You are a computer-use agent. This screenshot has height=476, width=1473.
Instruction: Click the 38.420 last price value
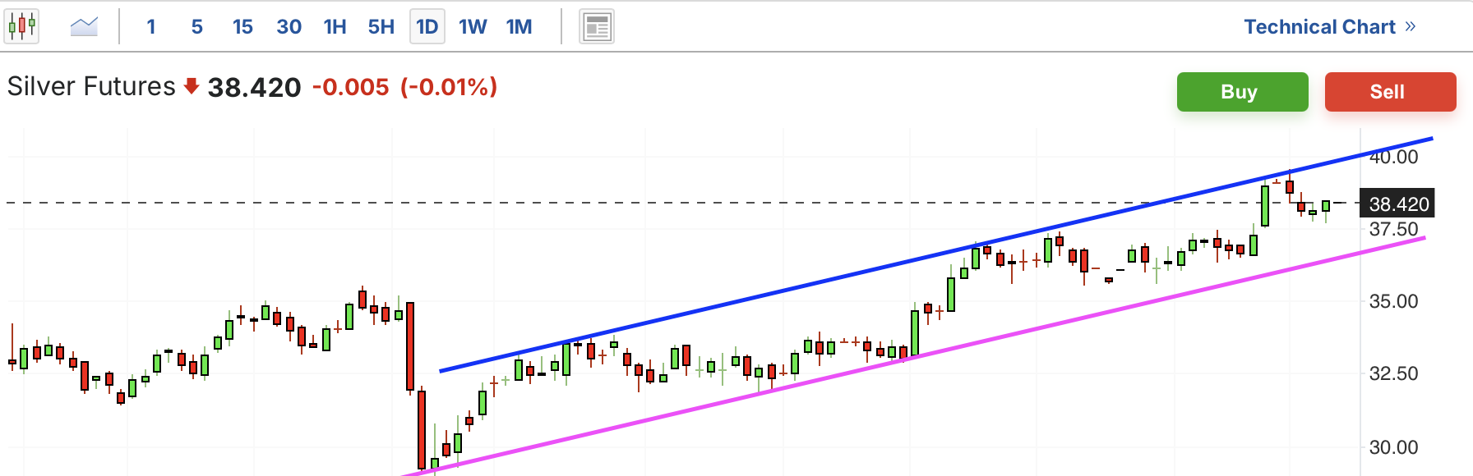point(254,87)
